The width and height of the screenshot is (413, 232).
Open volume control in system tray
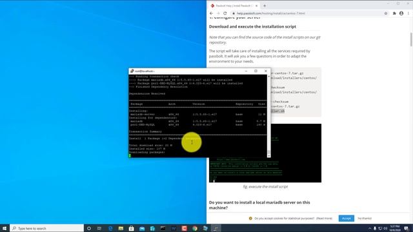point(385,228)
